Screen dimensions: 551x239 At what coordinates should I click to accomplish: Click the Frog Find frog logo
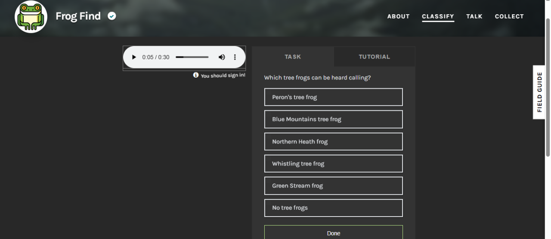[31, 17]
